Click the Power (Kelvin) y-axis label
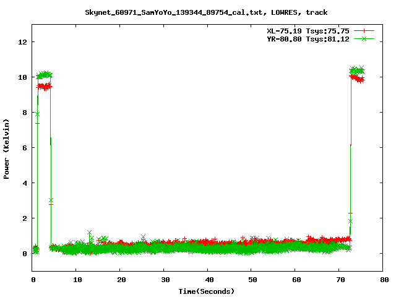The width and height of the screenshot is (396, 297). tap(7, 147)
